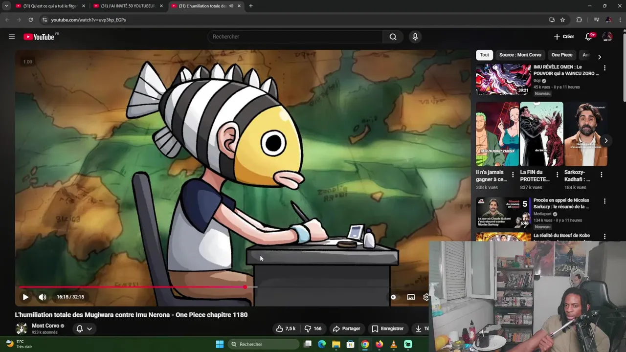
Task: Open La FIN du PROTECTE short
Action: [541, 134]
